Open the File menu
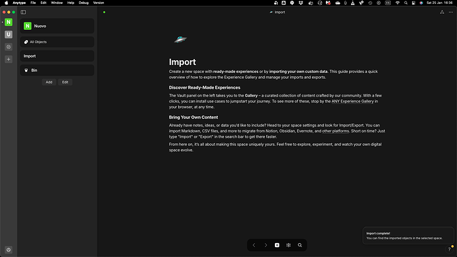This screenshot has width=457, height=257. pyautogui.click(x=33, y=3)
